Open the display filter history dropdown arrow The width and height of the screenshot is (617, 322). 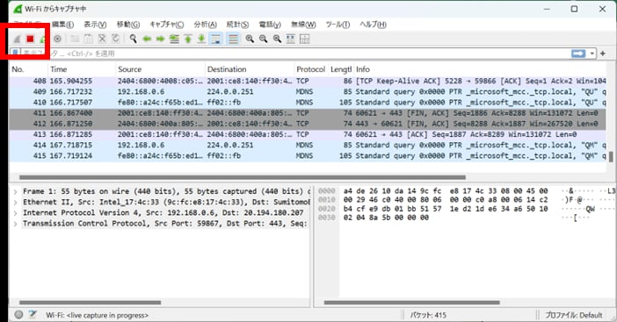pos(592,54)
